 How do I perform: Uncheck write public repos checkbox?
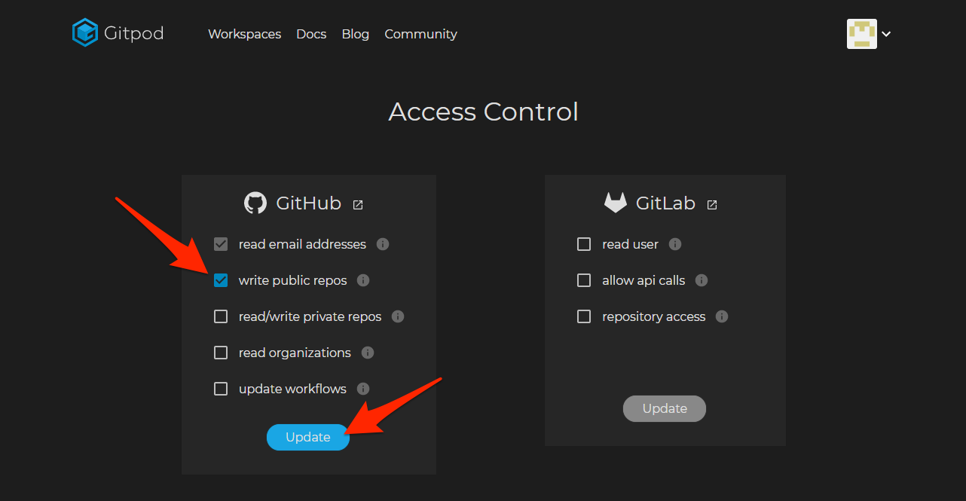tap(221, 280)
